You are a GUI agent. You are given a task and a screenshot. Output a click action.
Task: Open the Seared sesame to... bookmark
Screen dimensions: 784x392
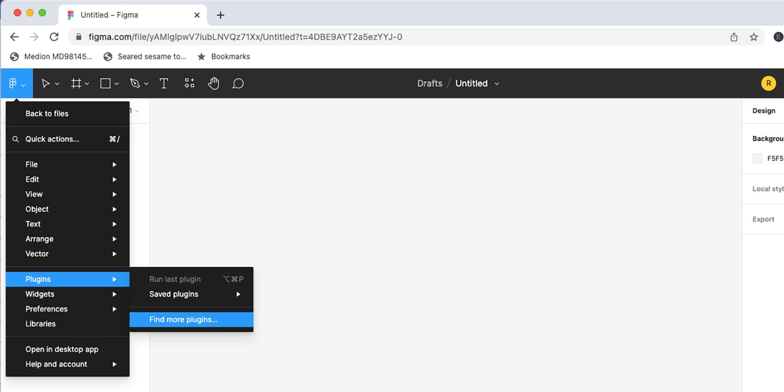pyautogui.click(x=145, y=56)
